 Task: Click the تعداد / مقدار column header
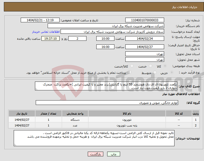[48, 113]
